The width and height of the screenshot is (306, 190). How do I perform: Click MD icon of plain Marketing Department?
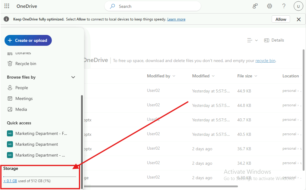10,144
